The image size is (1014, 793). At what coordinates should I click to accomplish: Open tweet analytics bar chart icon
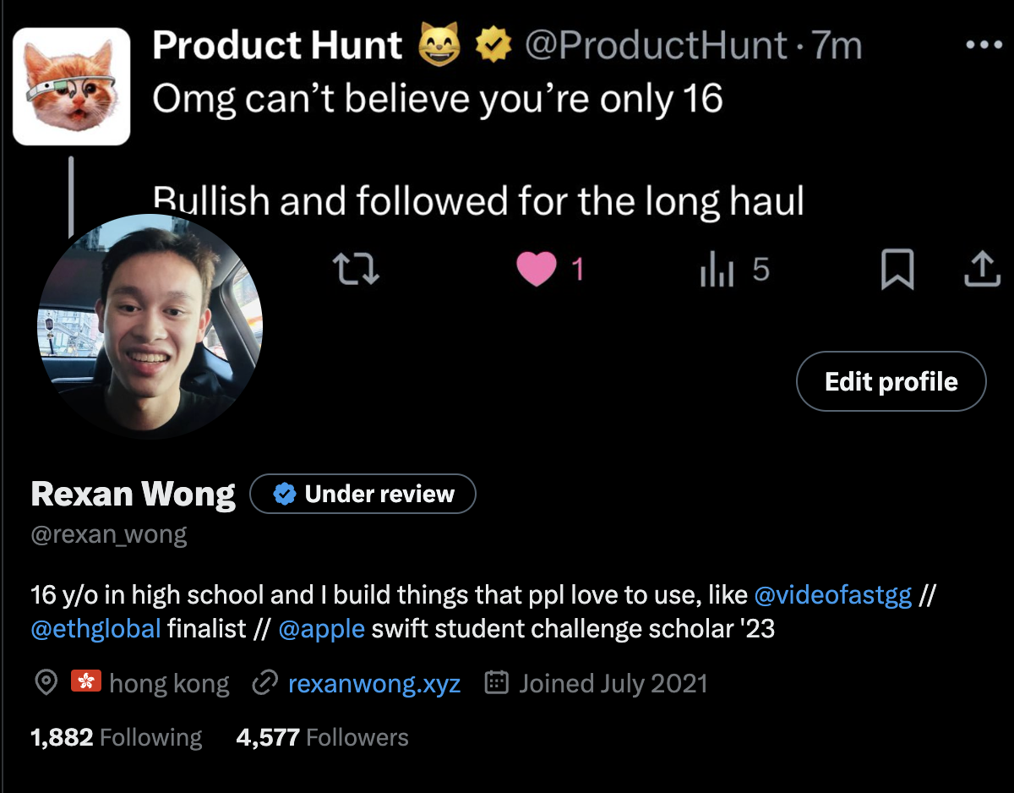(717, 271)
